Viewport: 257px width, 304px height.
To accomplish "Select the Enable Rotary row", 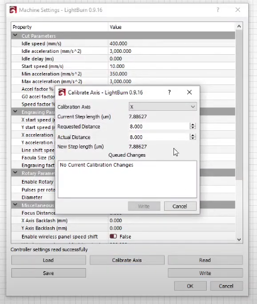I will point(33,182).
